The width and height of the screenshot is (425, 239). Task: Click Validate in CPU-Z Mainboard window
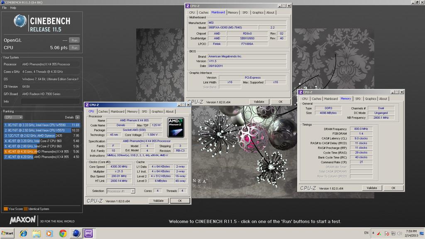pyautogui.click(x=259, y=102)
